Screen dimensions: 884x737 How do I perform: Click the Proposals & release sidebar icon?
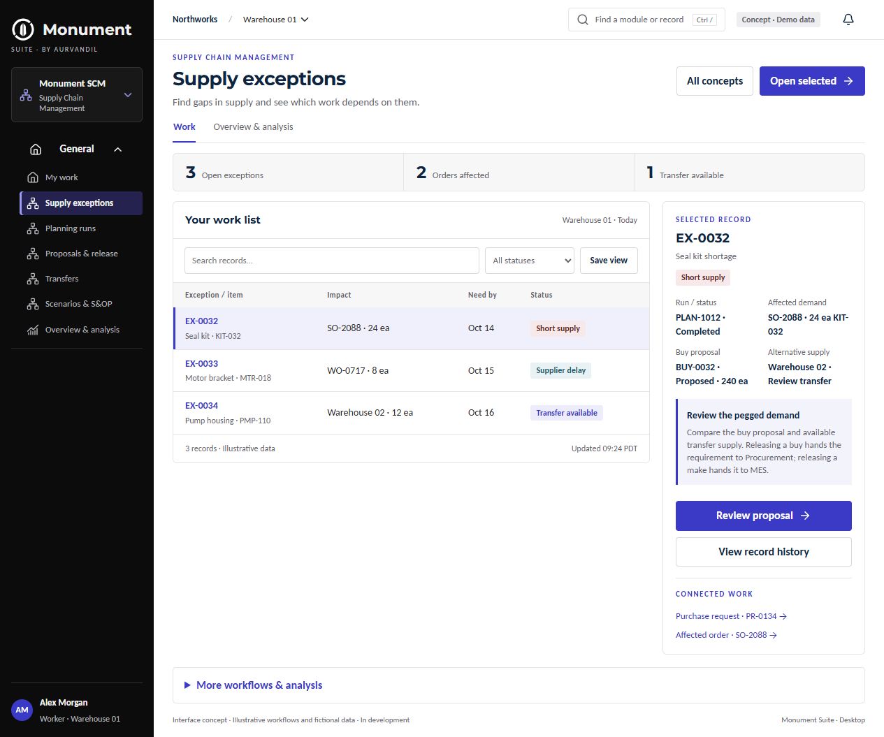tap(33, 254)
